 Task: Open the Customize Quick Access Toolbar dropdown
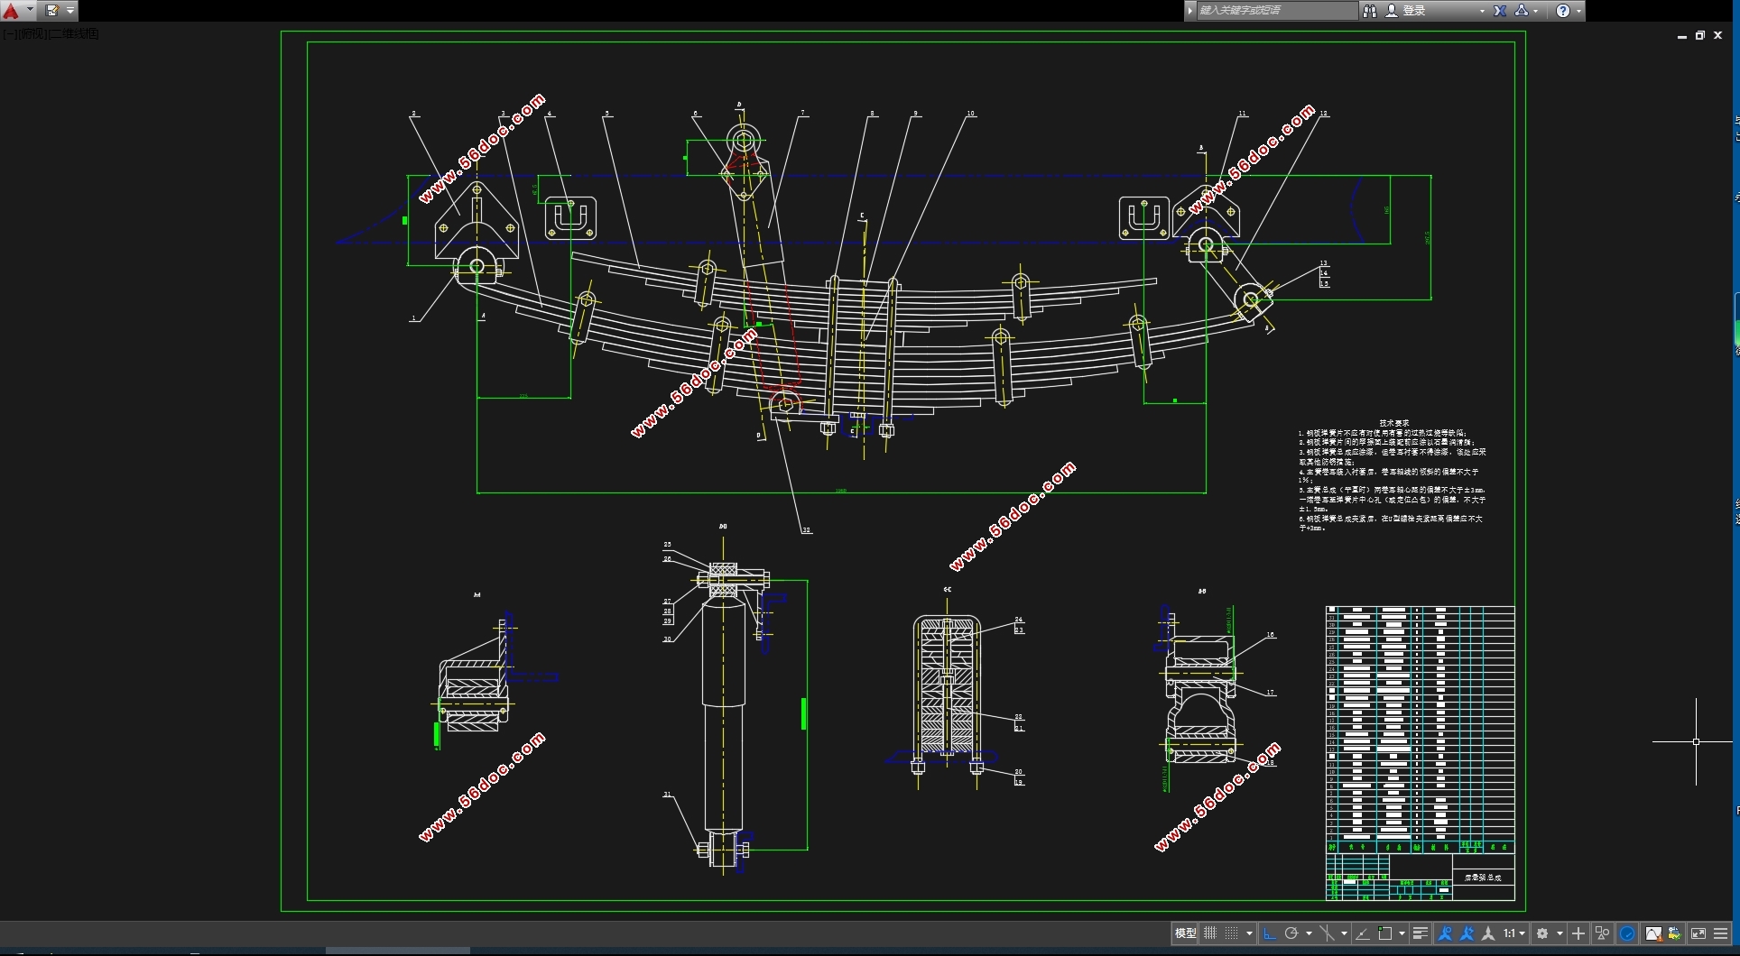coord(70,11)
